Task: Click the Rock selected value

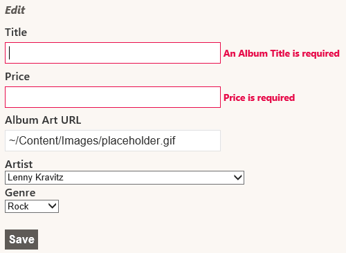Action: pos(18,206)
